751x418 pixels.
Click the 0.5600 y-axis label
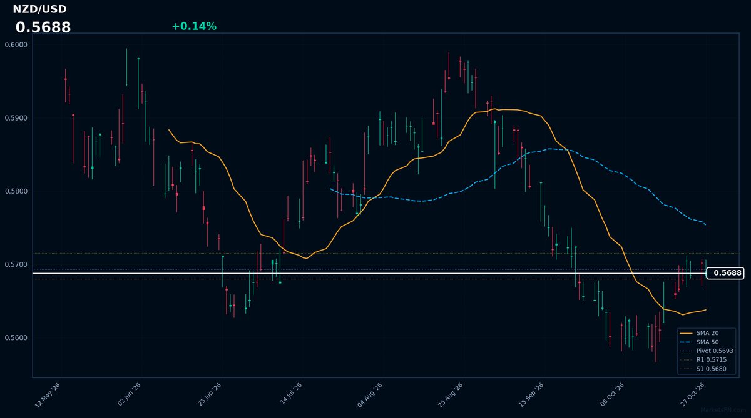pyautogui.click(x=16, y=338)
